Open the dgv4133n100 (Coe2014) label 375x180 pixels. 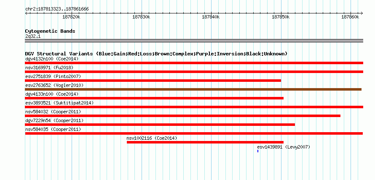point(52,94)
